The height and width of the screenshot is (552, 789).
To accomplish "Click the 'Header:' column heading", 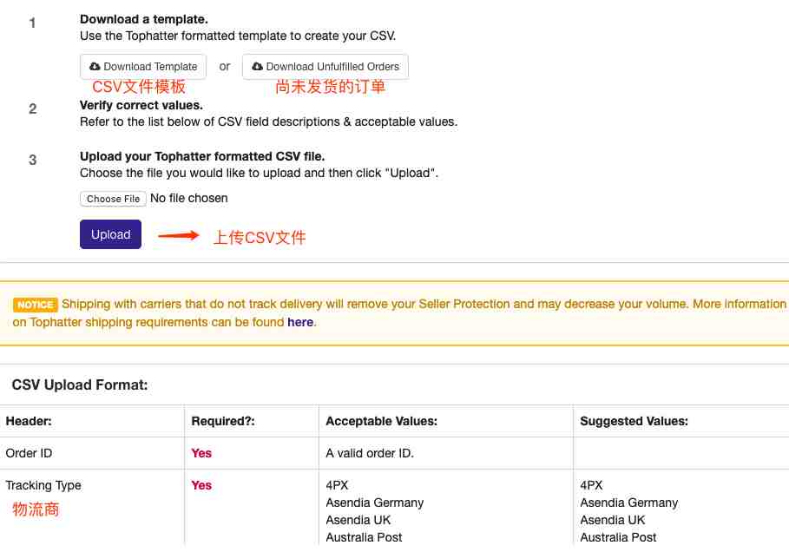I will [29, 421].
